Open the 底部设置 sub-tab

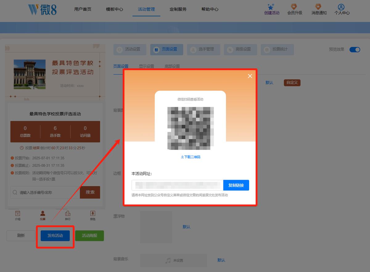tap(172, 66)
